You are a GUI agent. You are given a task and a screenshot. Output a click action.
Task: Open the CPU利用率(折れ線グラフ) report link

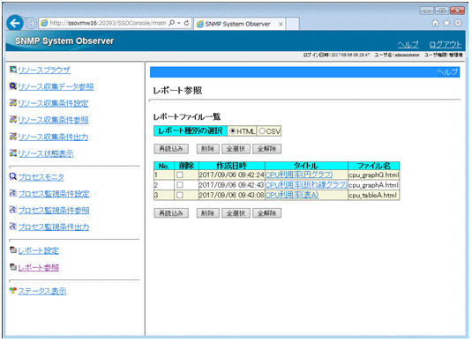coord(306,185)
